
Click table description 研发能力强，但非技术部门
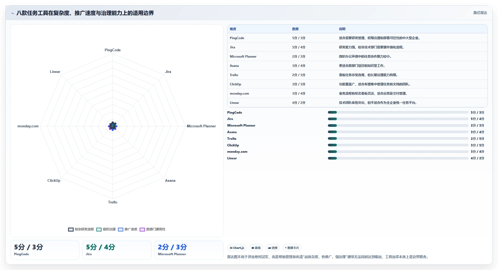[x=371, y=47]
